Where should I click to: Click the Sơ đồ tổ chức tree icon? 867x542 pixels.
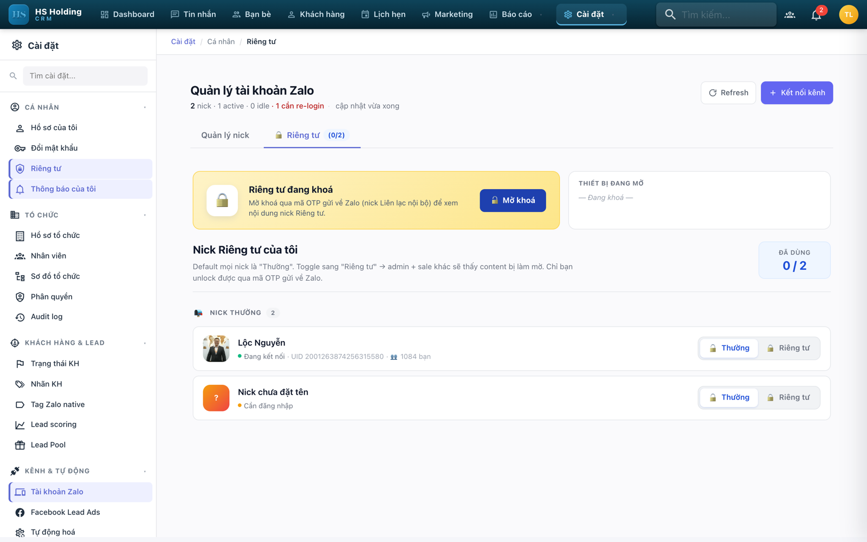(x=20, y=276)
